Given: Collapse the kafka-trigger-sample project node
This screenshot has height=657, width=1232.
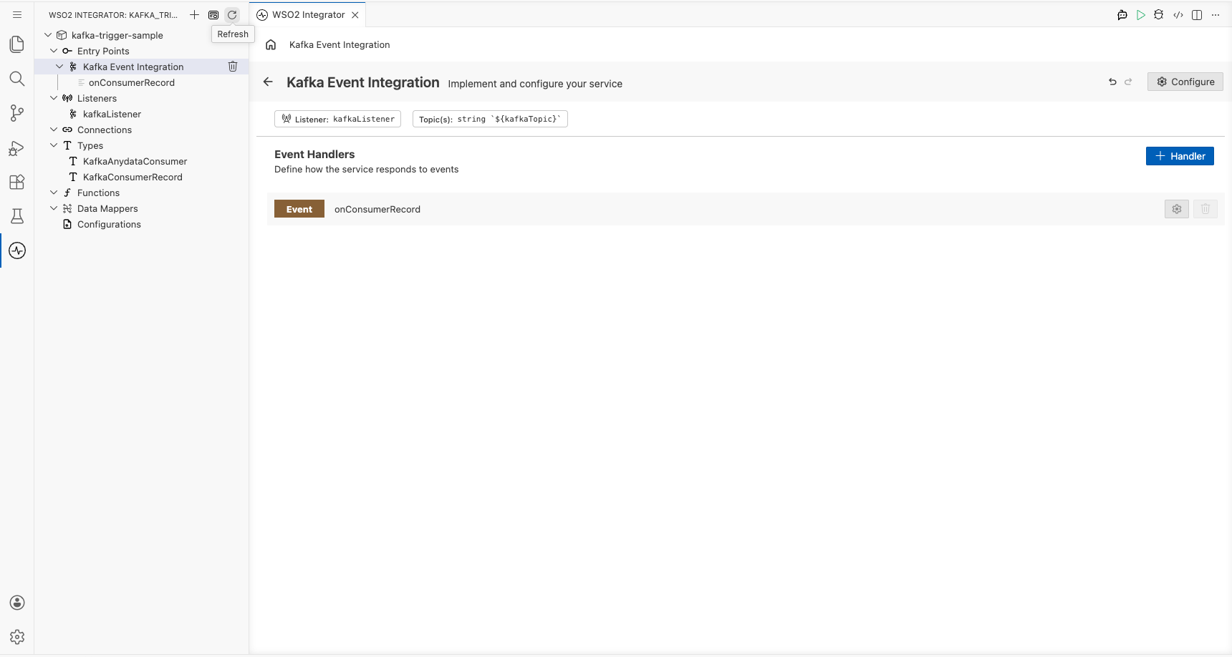Looking at the screenshot, I should (x=48, y=35).
